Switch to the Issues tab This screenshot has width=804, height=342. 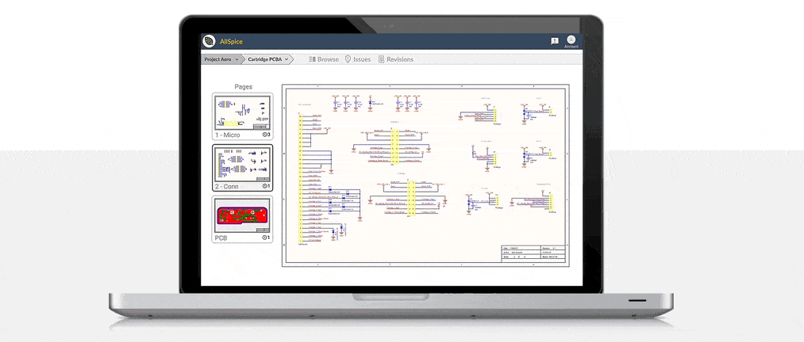361,59
